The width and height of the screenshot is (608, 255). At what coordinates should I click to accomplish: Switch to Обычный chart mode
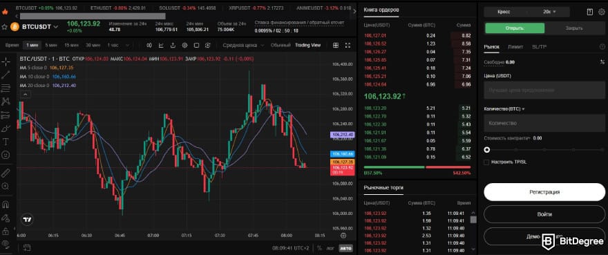tap(281, 46)
